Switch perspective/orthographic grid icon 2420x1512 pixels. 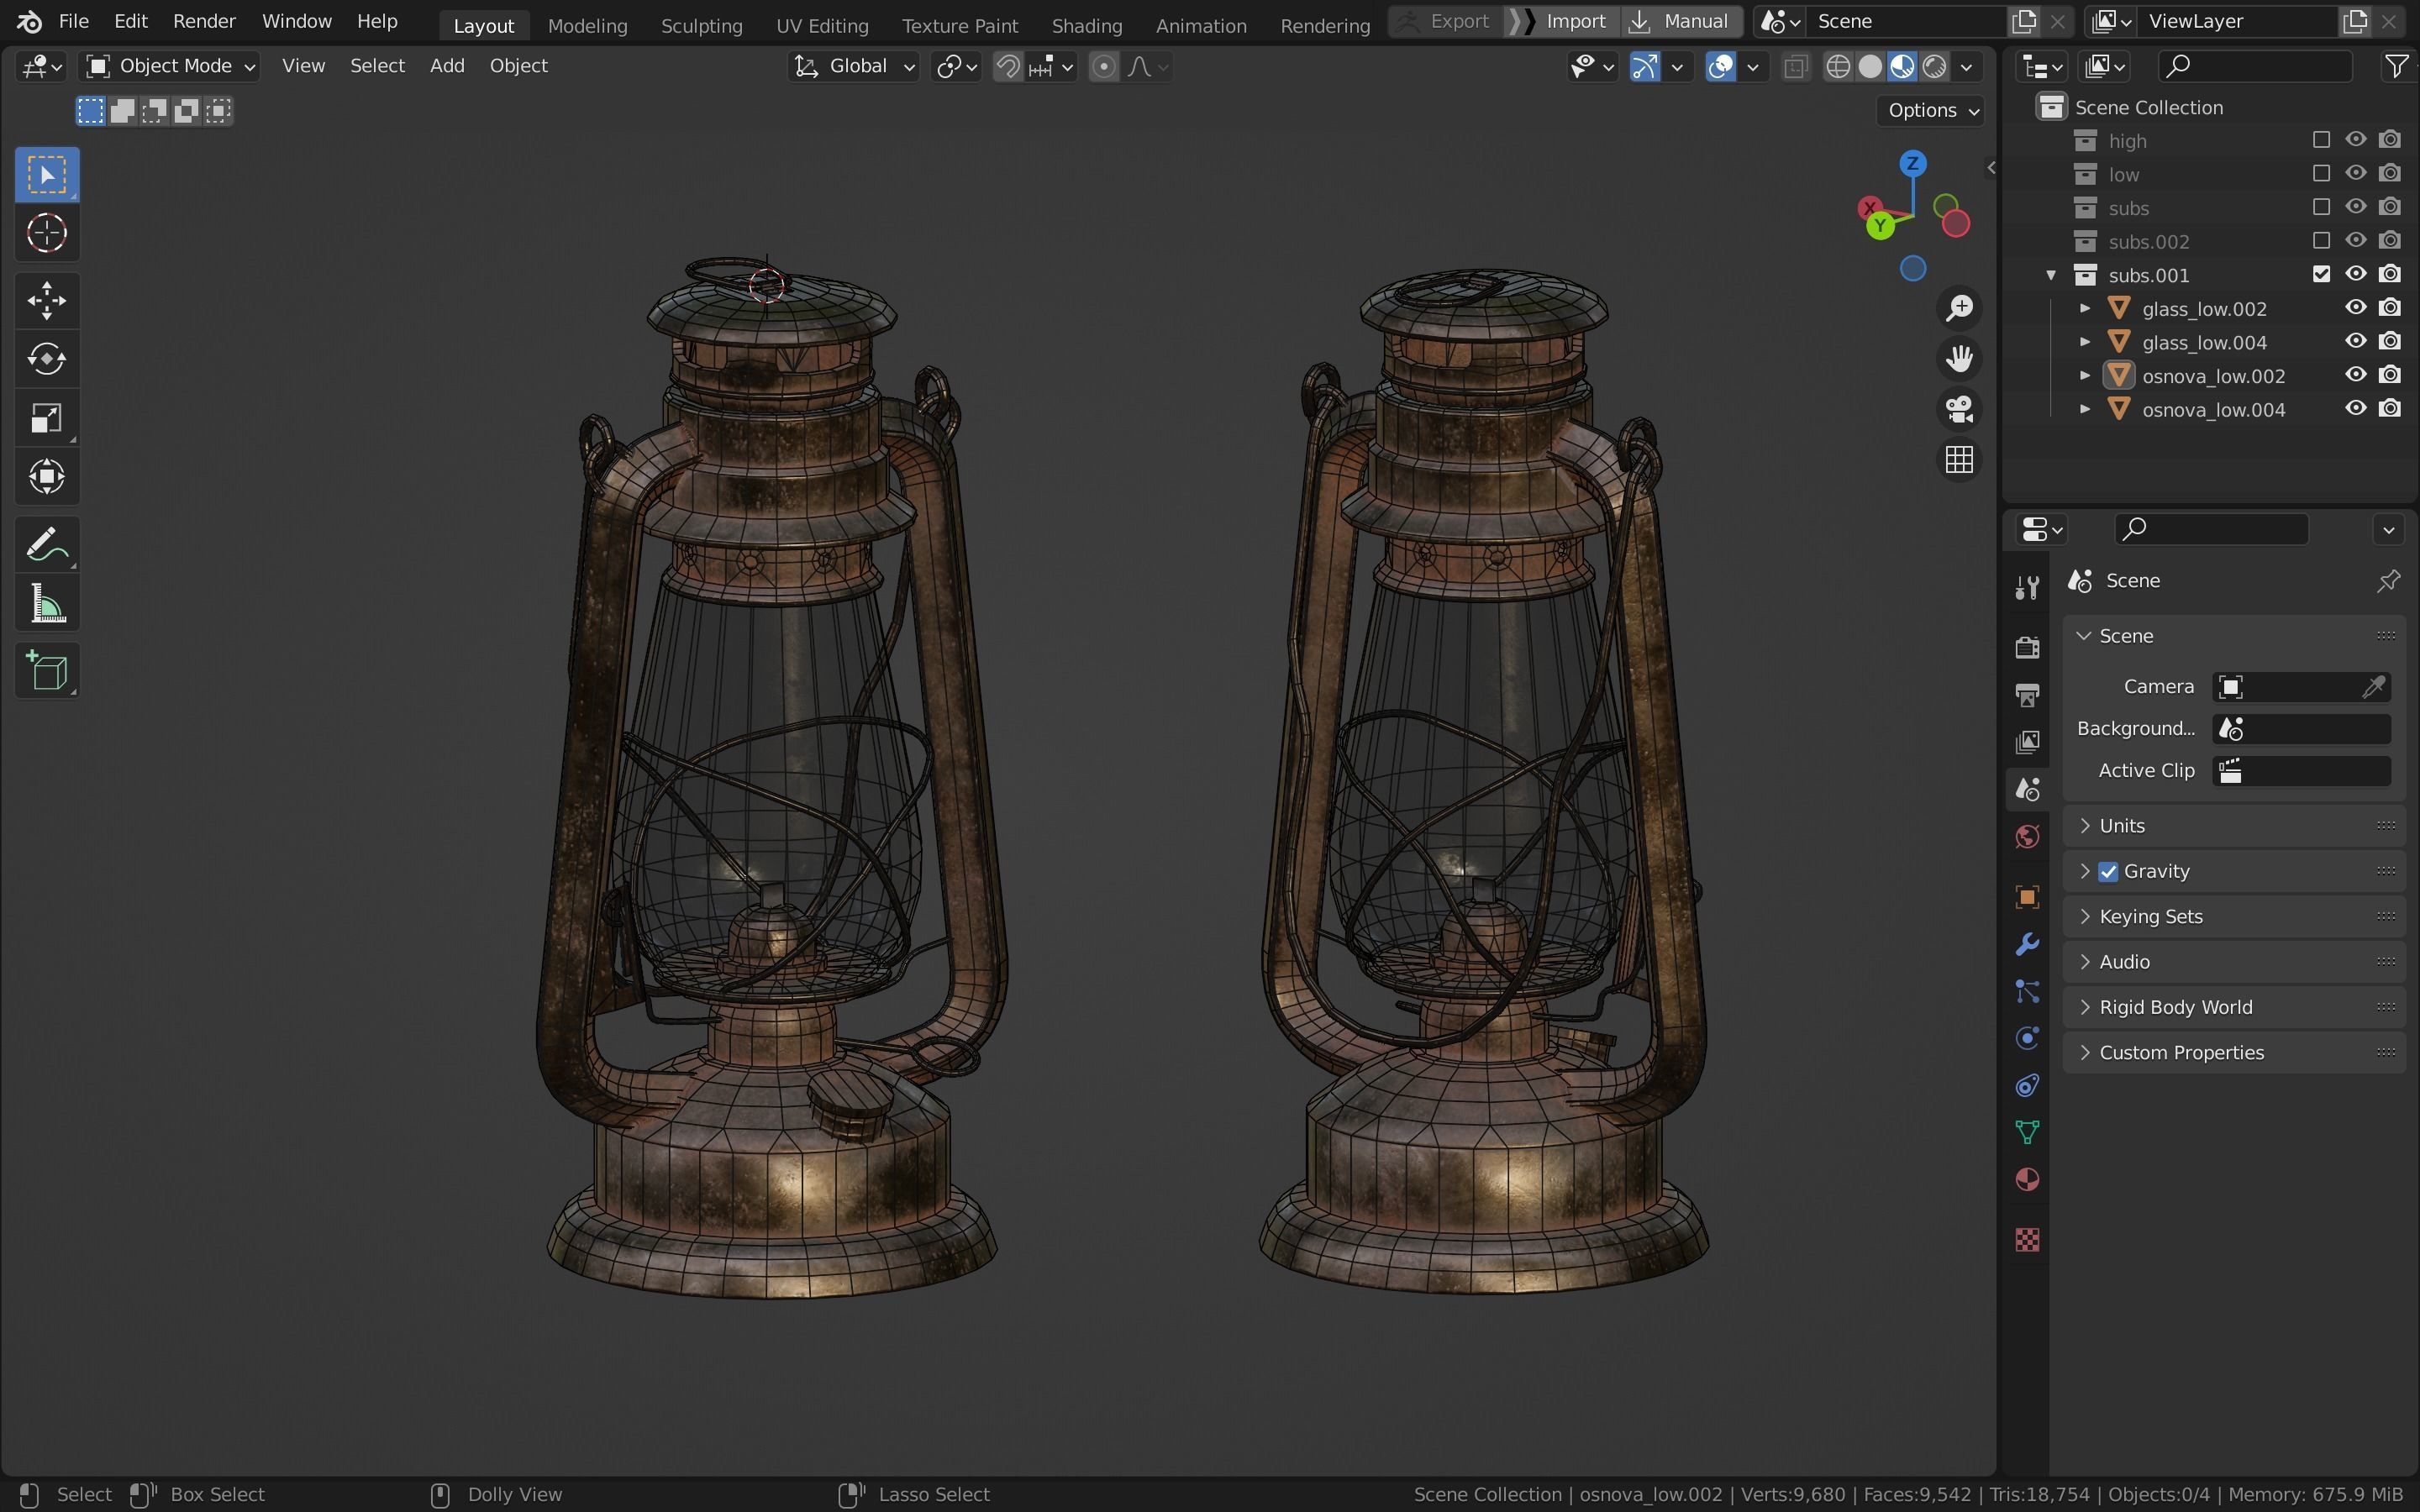pyautogui.click(x=1959, y=460)
